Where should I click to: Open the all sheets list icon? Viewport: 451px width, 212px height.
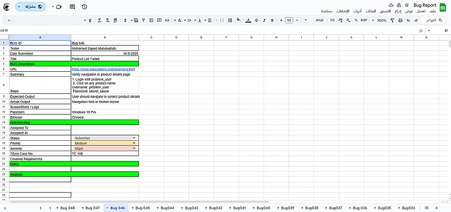(427, 208)
